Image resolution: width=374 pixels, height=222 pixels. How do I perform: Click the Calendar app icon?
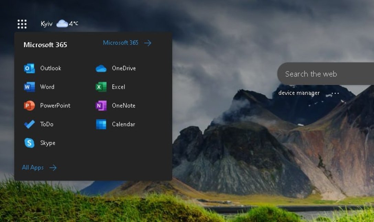click(x=101, y=124)
